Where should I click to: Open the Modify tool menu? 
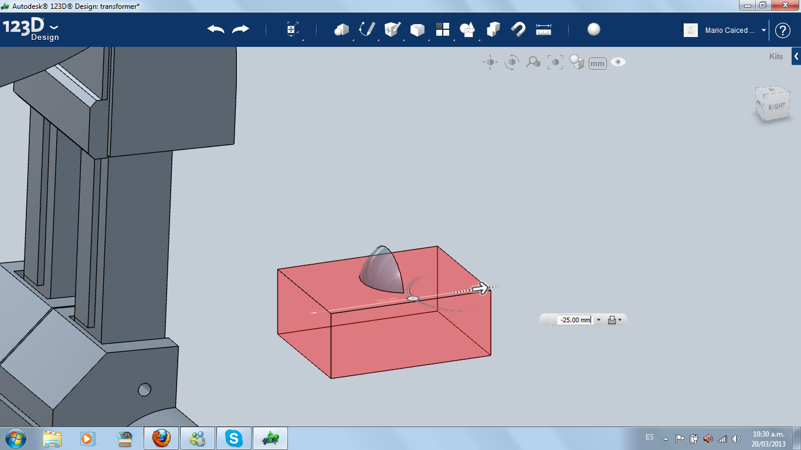(x=418, y=29)
